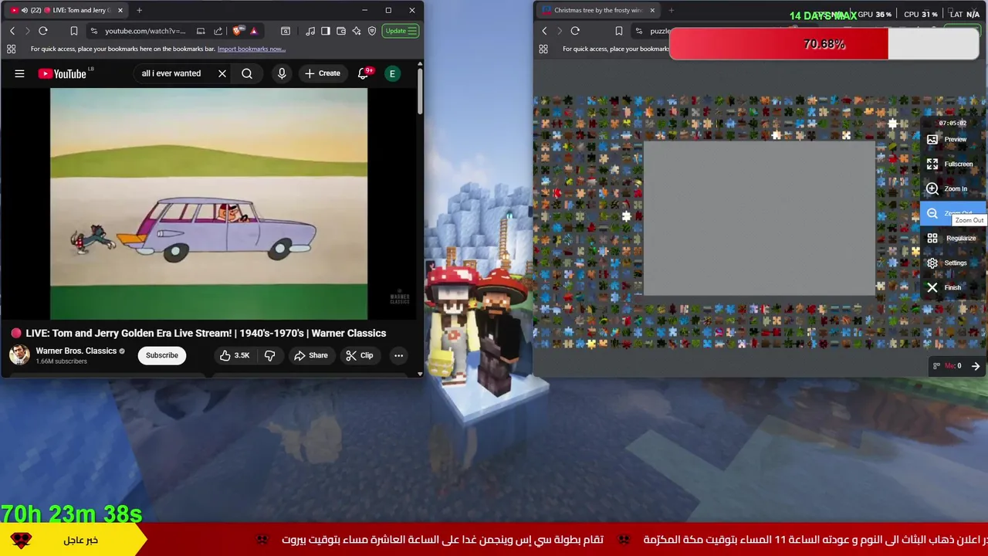Toggle the browser sidebar panel
This screenshot has height=556, width=988.
326,31
